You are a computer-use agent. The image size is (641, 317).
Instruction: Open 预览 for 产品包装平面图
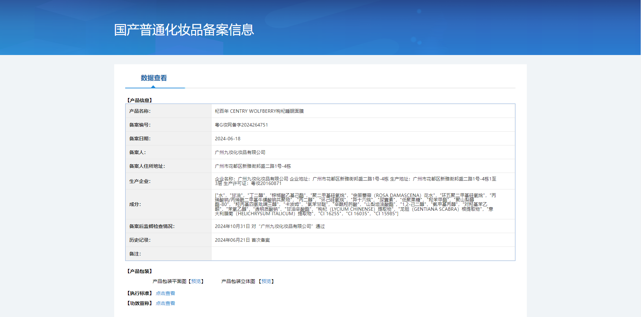[196, 281]
